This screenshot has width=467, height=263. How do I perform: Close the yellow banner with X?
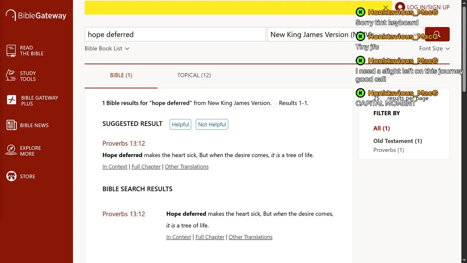386,8
